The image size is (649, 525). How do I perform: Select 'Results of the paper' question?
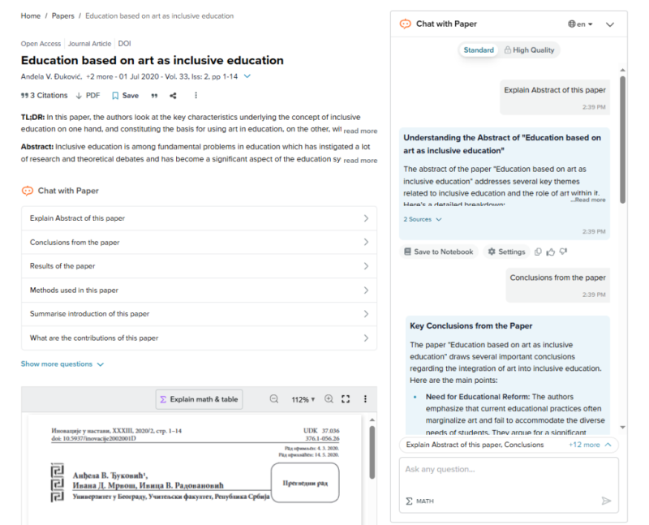pyautogui.click(x=199, y=266)
